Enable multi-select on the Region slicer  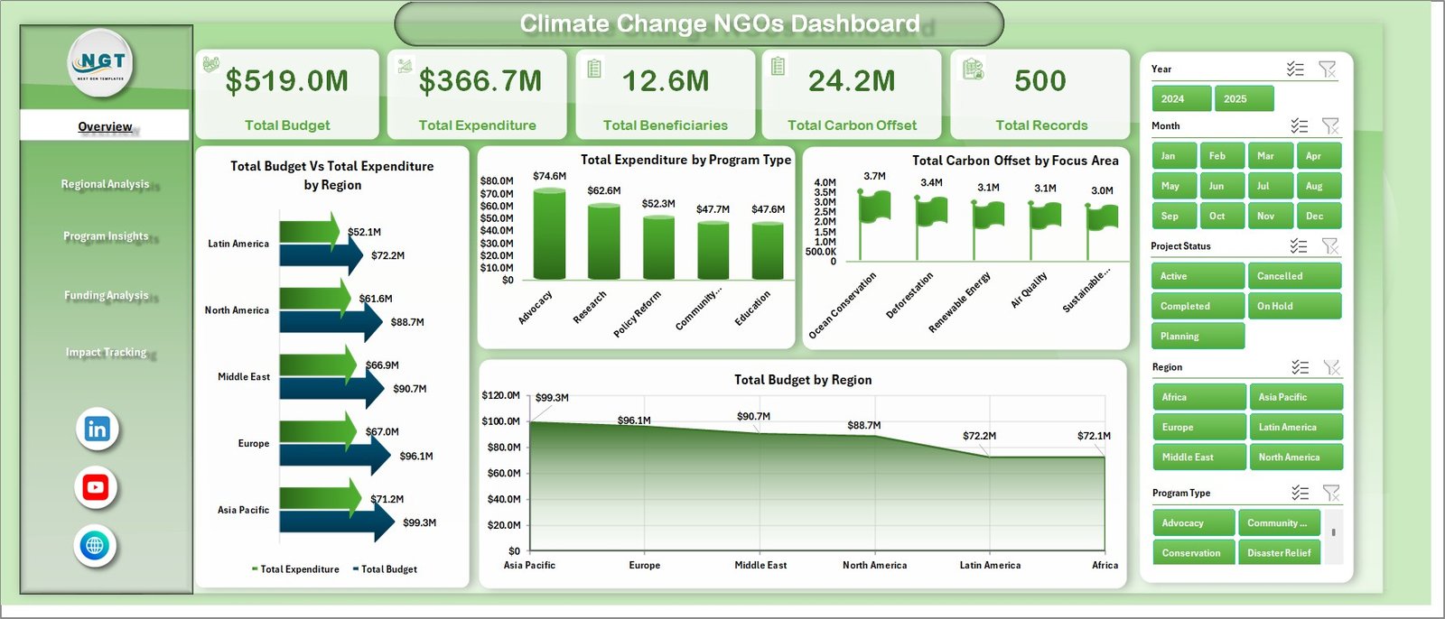click(x=1300, y=367)
